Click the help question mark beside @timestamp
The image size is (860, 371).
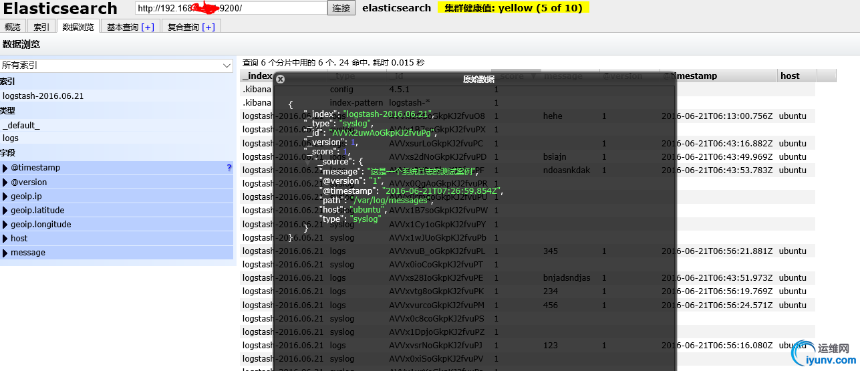(229, 168)
